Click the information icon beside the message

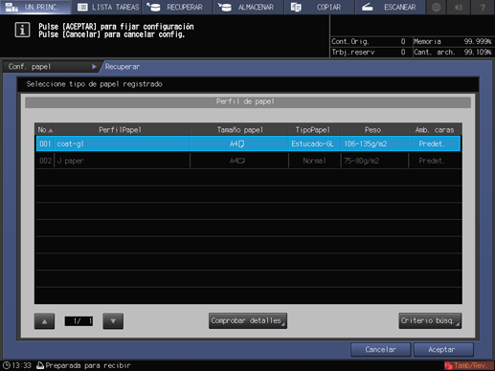[x=22, y=30]
